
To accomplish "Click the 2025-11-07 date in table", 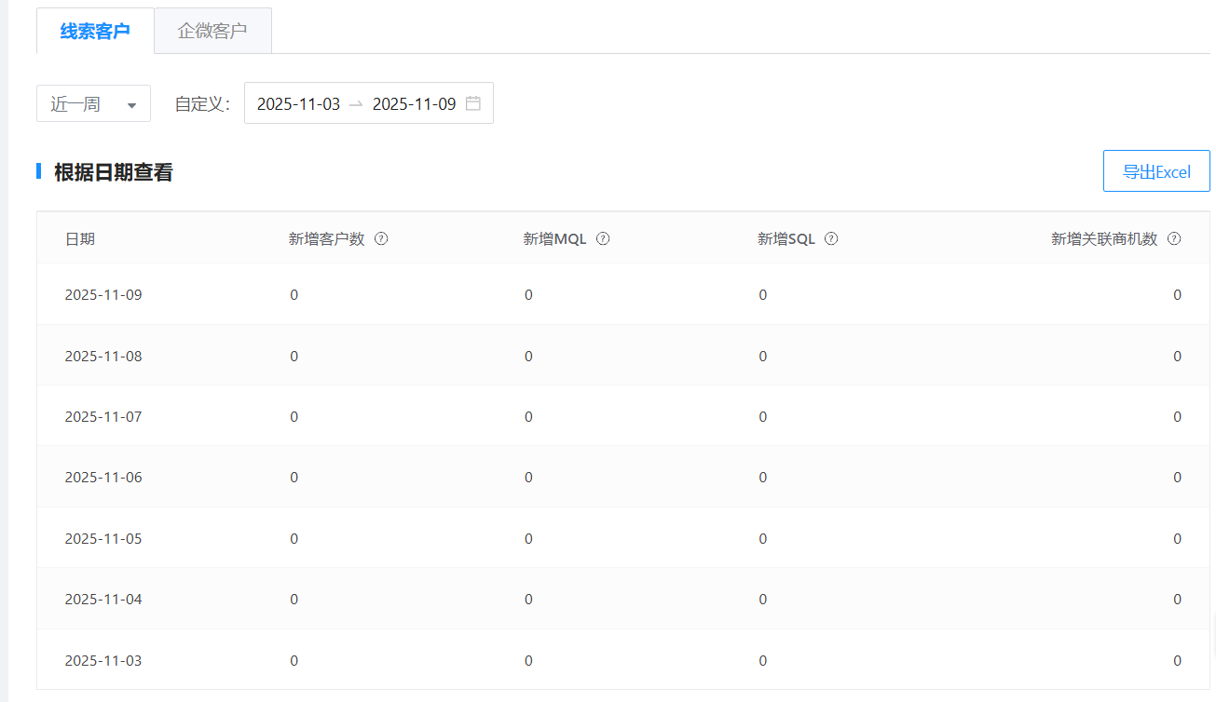I will (103, 416).
